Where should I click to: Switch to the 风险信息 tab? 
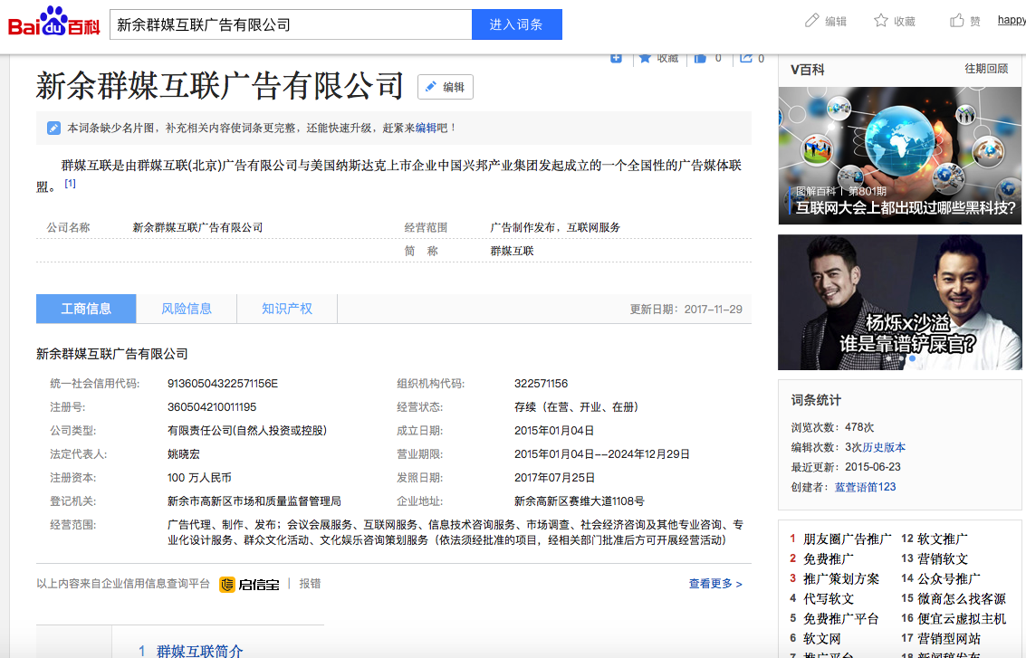187,309
